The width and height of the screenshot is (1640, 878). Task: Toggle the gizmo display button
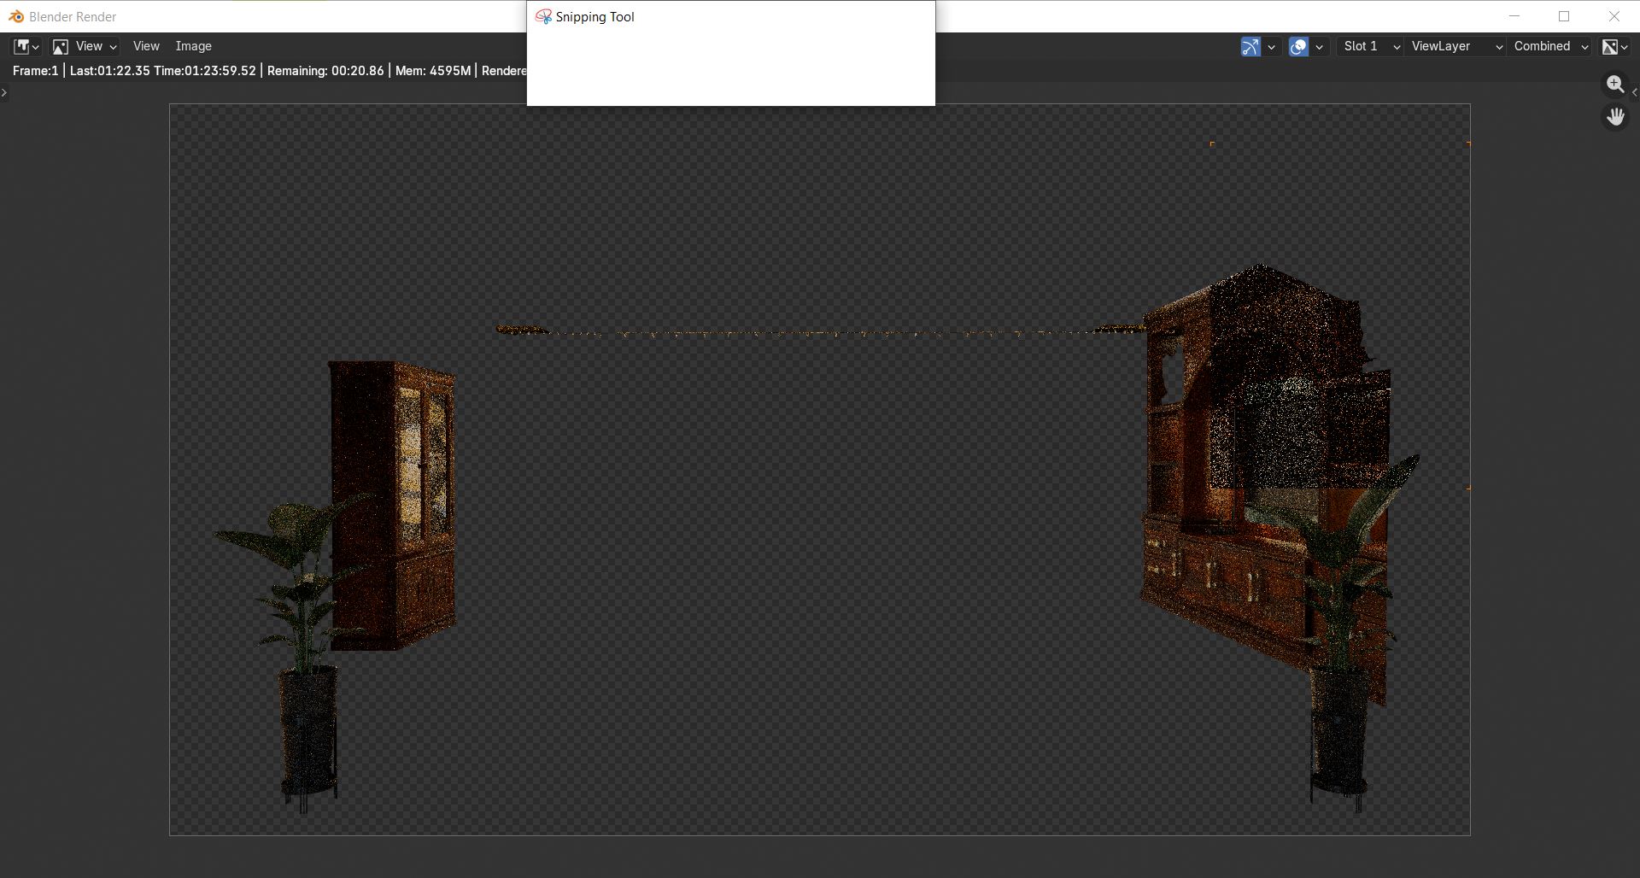(x=1250, y=47)
